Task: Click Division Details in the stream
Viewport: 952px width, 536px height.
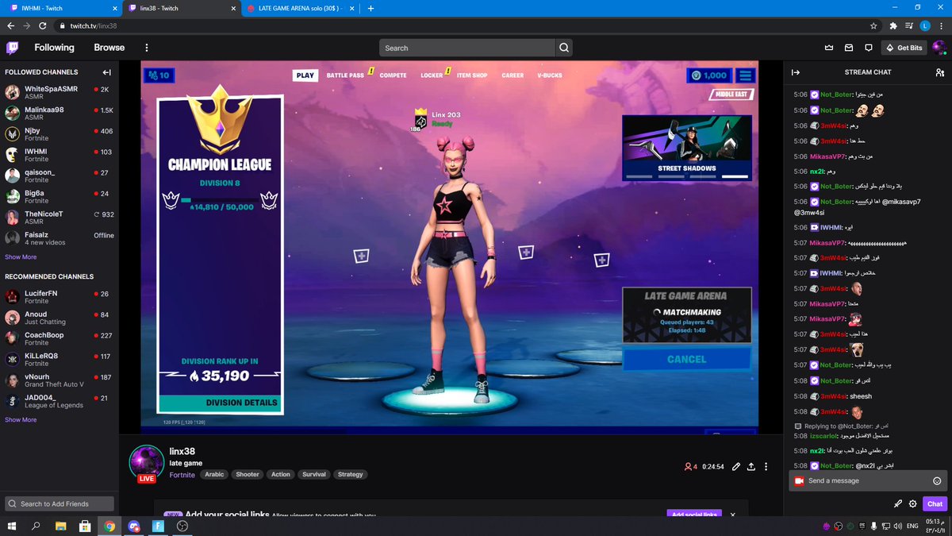Action: [x=220, y=403]
